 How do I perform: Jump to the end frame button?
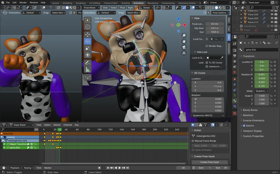tap(127, 168)
